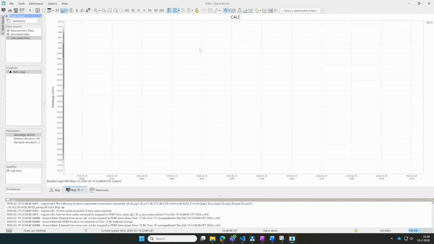Select Beta Loop in Locations list

19,72
